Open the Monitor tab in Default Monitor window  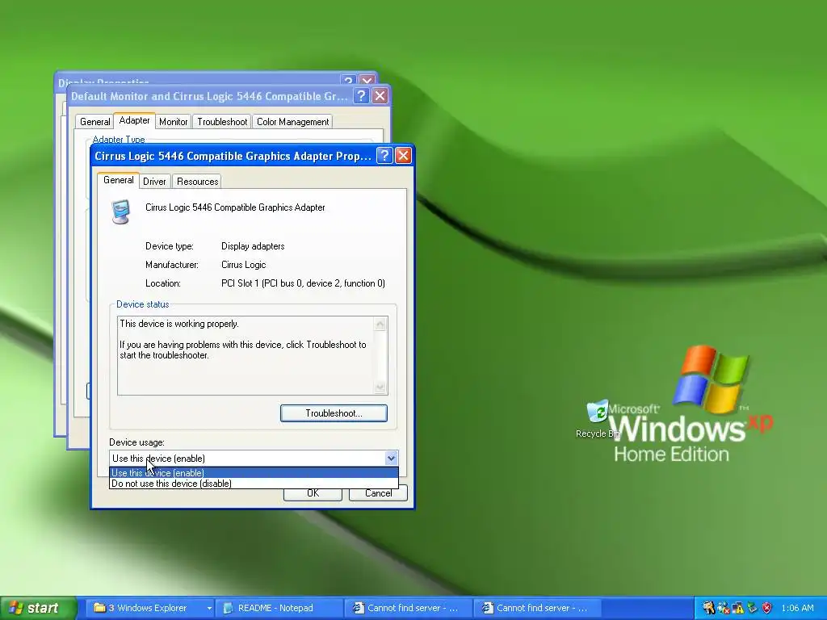173,122
